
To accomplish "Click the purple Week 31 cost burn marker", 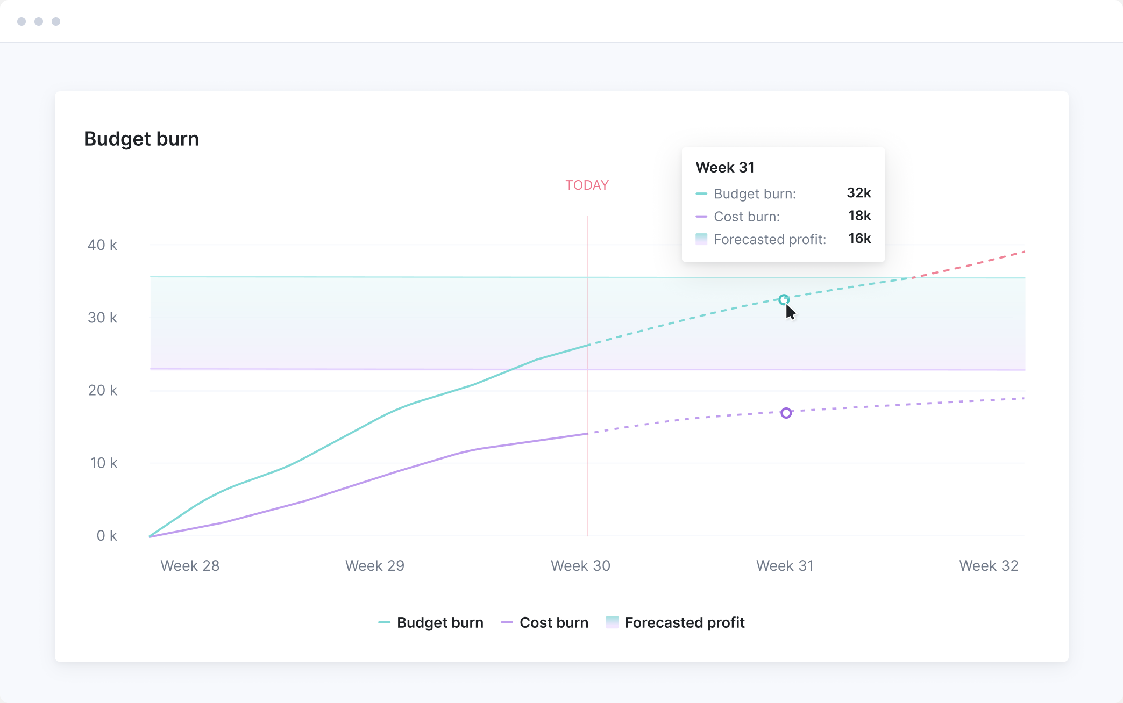I will [786, 413].
